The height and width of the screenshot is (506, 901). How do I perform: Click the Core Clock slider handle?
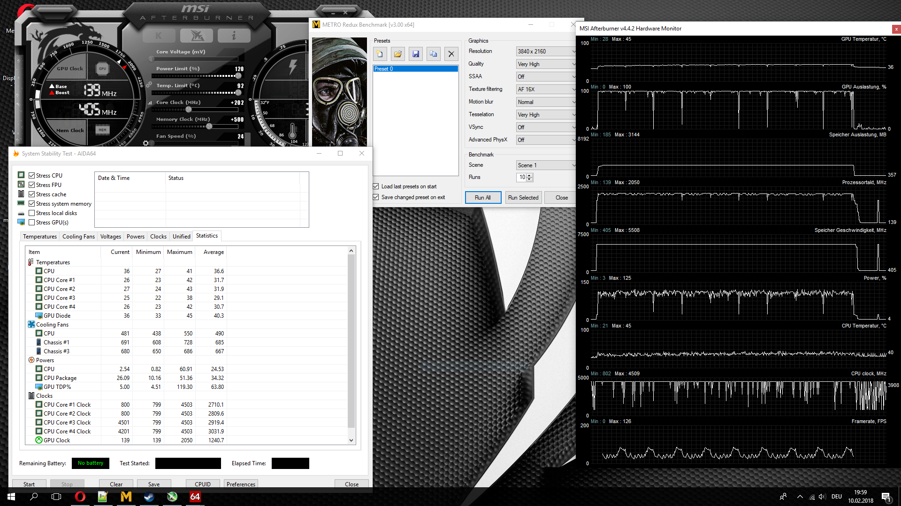189,110
